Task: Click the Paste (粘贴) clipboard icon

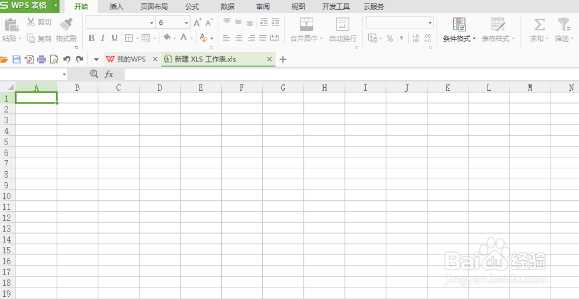Action: pos(12,25)
